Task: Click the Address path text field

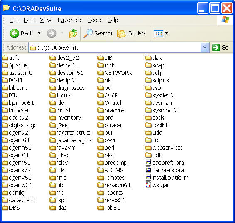Action: coord(115,48)
